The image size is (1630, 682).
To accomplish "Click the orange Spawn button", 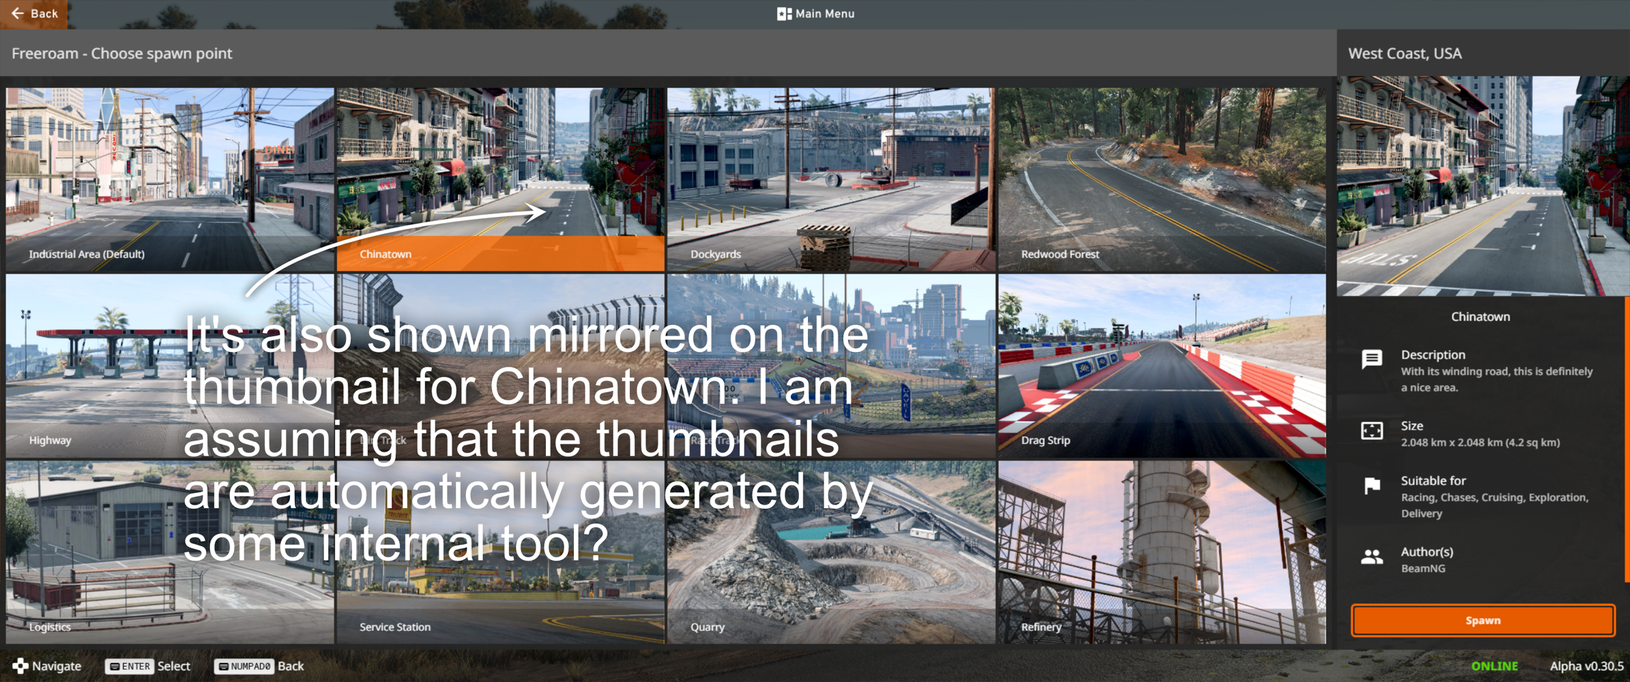I will [x=1483, y=621].
